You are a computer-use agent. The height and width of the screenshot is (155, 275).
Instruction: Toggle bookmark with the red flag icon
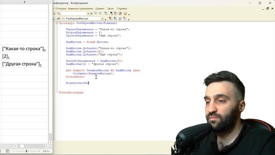110,18
